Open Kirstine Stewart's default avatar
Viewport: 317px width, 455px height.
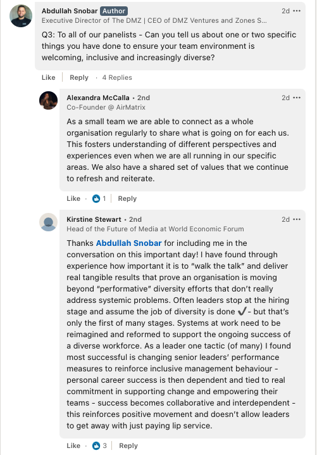pos(48,222)
